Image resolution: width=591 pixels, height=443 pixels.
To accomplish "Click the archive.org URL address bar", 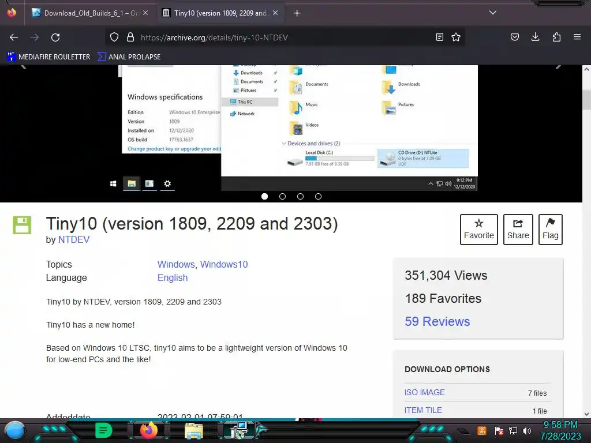I will (285, 37).
